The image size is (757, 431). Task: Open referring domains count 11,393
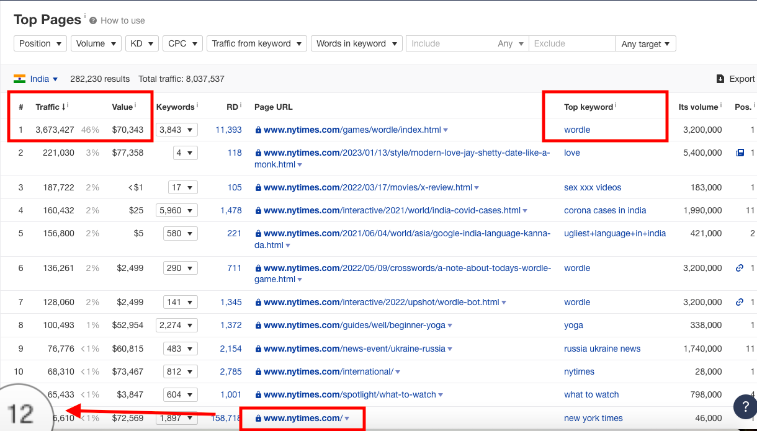coord(228,130)
